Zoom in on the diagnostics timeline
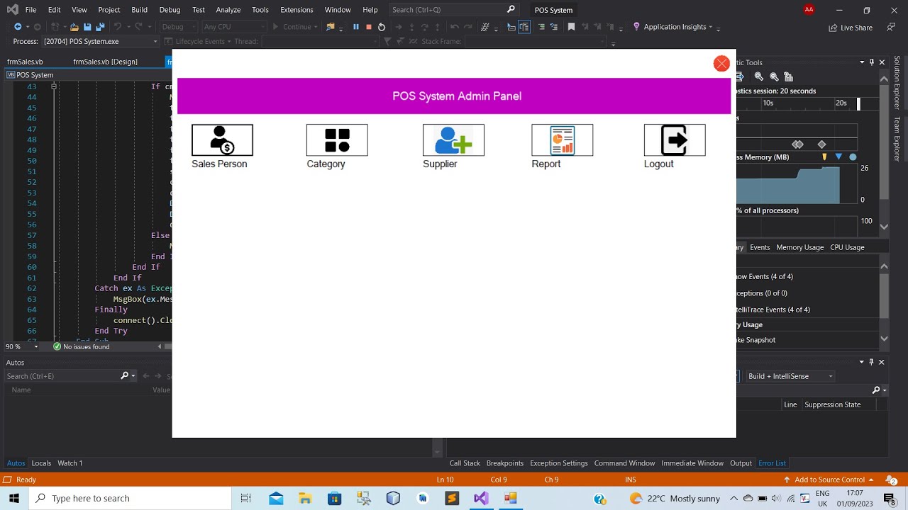908x510 pixels. coord(759,76)
